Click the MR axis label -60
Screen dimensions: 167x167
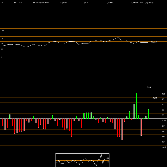point(163,137)
